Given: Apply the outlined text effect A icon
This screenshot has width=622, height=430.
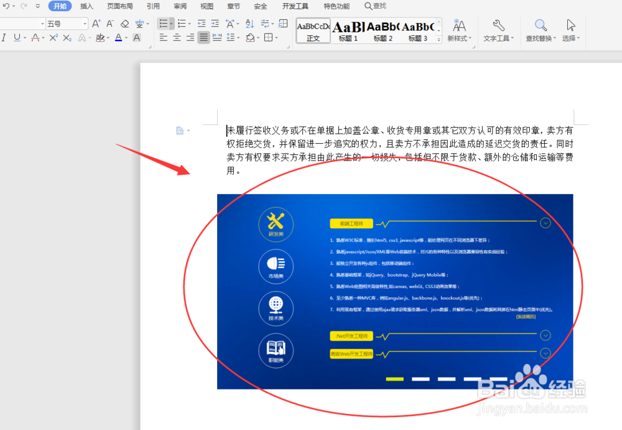Looking at the screenshot, I should 81,38.
